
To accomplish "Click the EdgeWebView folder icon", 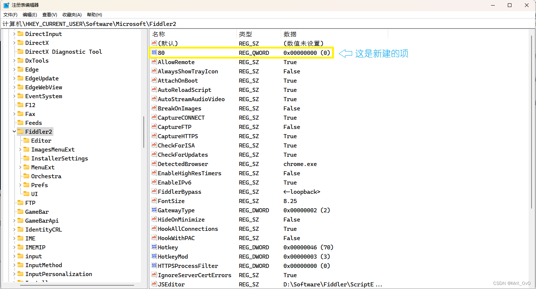I will (20, 87).
